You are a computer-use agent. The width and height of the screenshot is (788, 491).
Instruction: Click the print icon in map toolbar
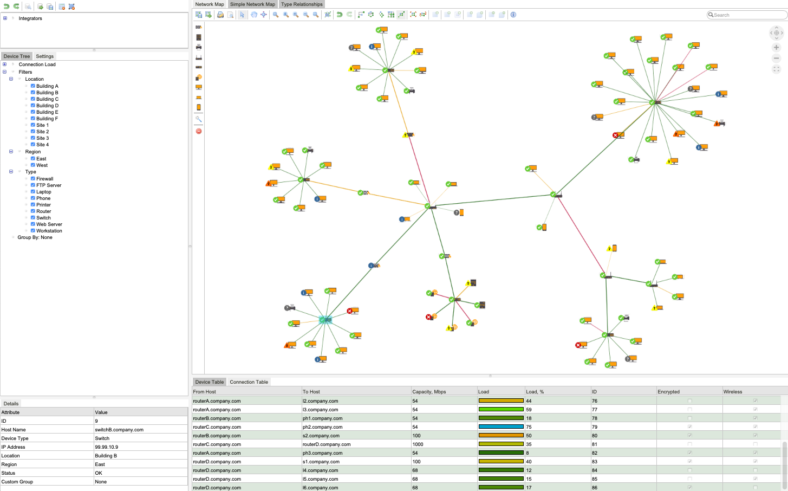220,15
